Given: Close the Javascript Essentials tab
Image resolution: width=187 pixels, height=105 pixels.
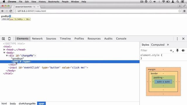Looking at the screenshot, I should [38, 7].
